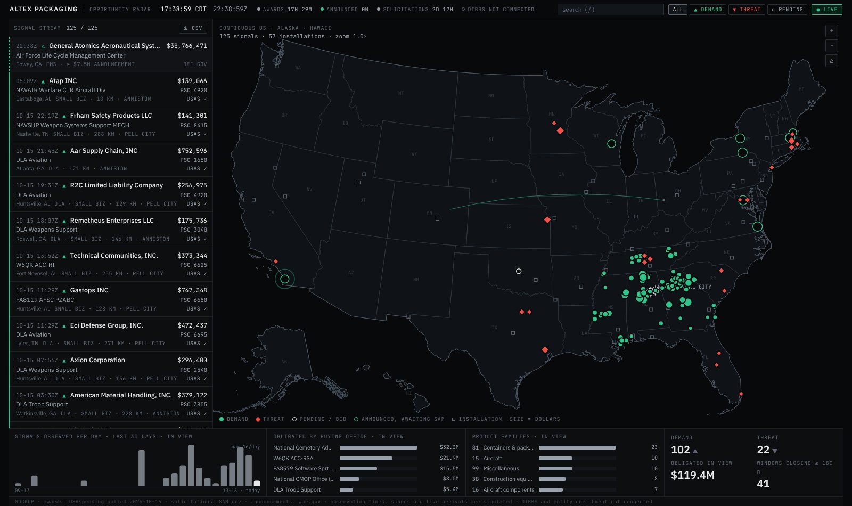The width and height of the screenshot is (852, 506).
Task: Click the threat diamond at Florida's southeast tip
Action: click(x=741, y=394)
